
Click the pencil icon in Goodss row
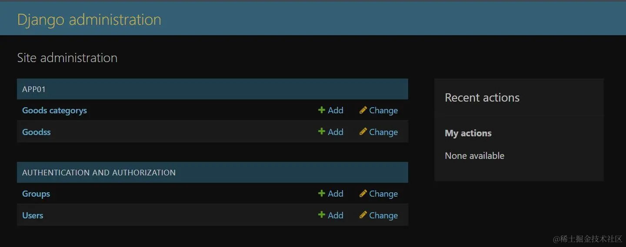pyautogui.click(x=363, y=132)
